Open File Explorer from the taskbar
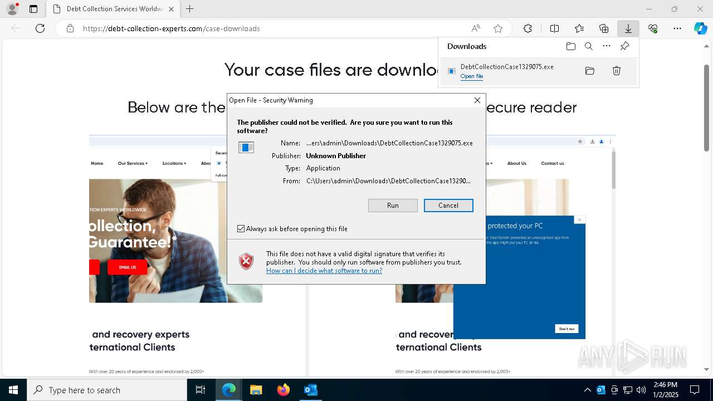 pyautogui.click(x=256, y=390)
